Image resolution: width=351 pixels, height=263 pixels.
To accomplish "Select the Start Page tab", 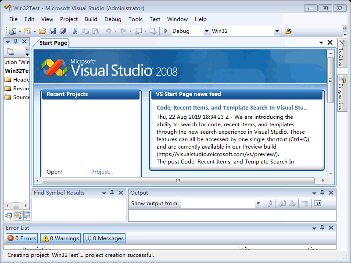I will point(53,43).
